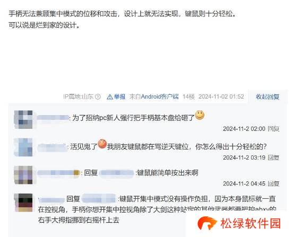The width and height of the screenshot is (292, 237).
Task: Open the first reply's user avatar
Action: pyautogui.click(x=23, y=119)
